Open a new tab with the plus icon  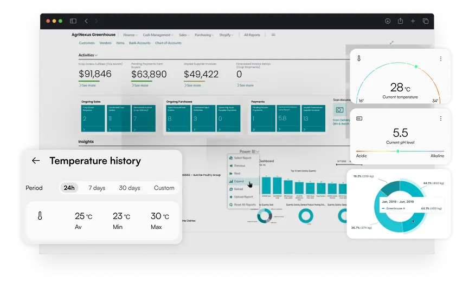tap(413, 21)
